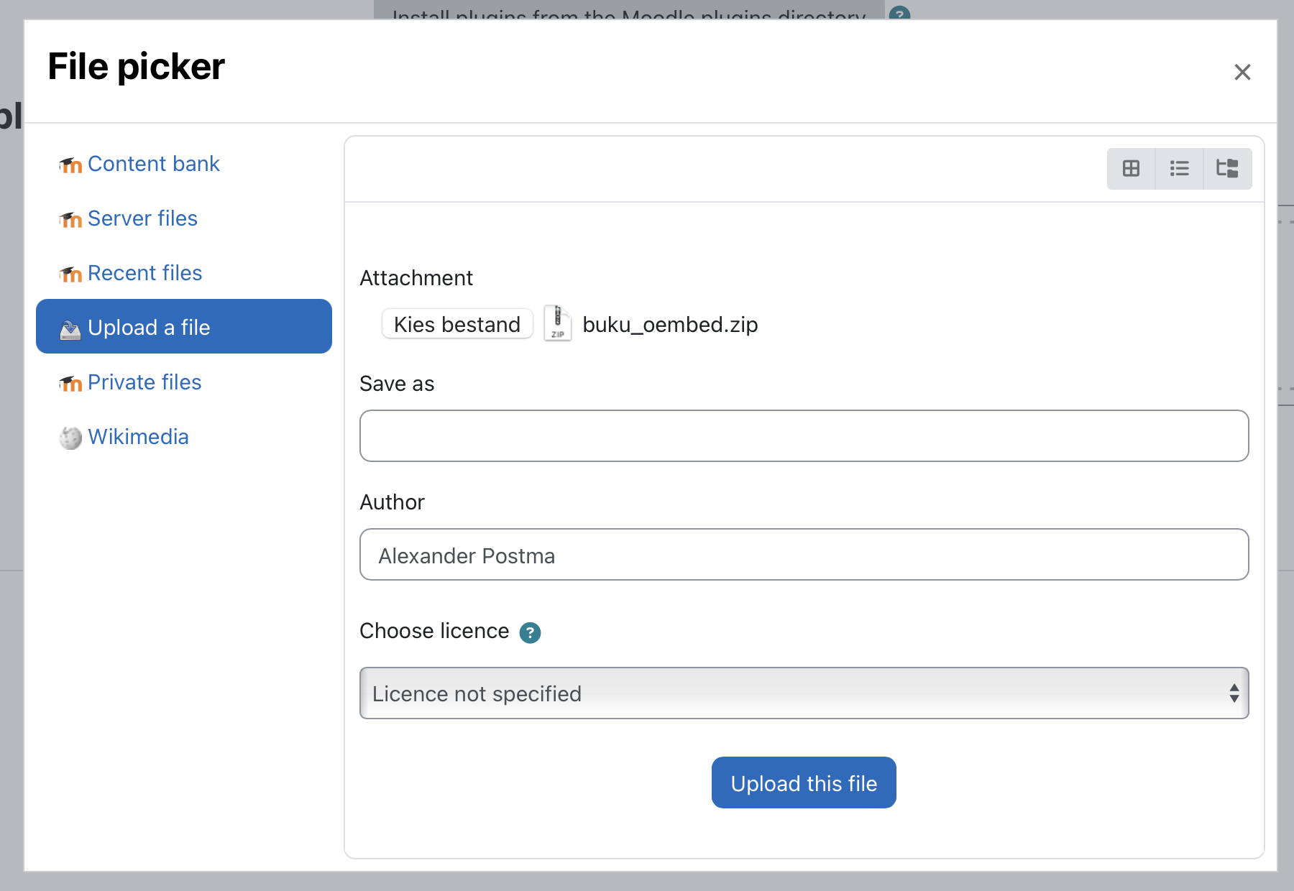Open the Server files repository
The image size is (1294, 891).
pyautogui.click(x=142, y=218)
